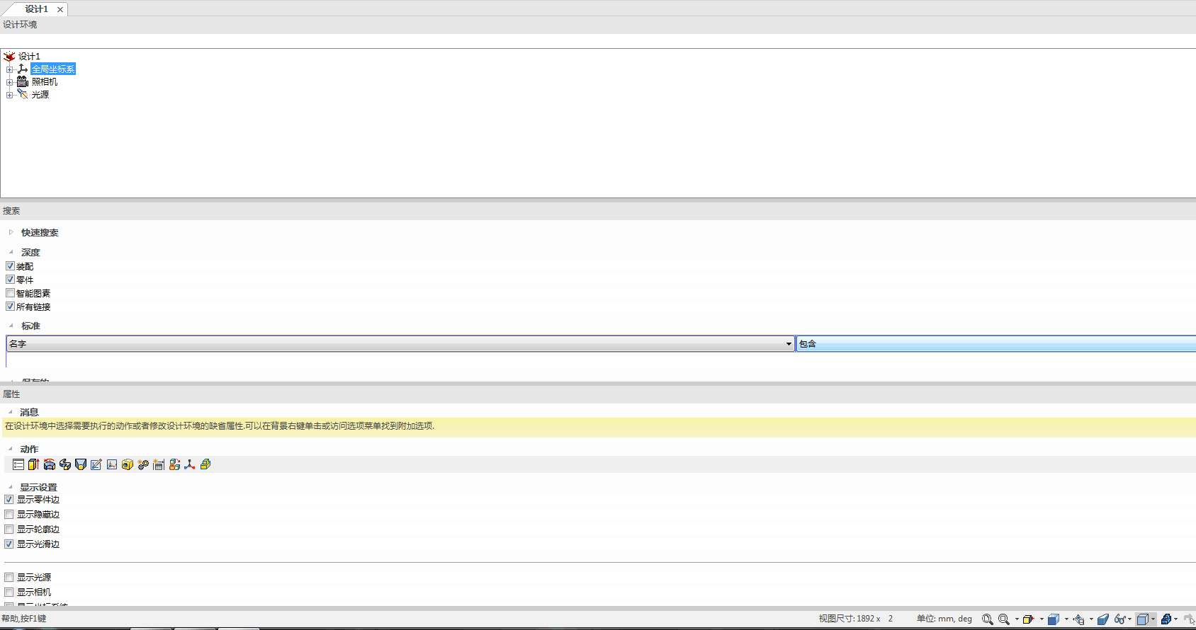This screenshot has width=1196, height=630.
Task: Select 光源 in the design tree
Action: pyautogui.click(x=40, y=95)
